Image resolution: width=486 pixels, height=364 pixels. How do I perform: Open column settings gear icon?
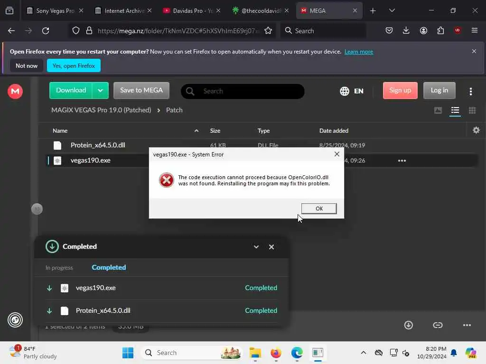476,130
